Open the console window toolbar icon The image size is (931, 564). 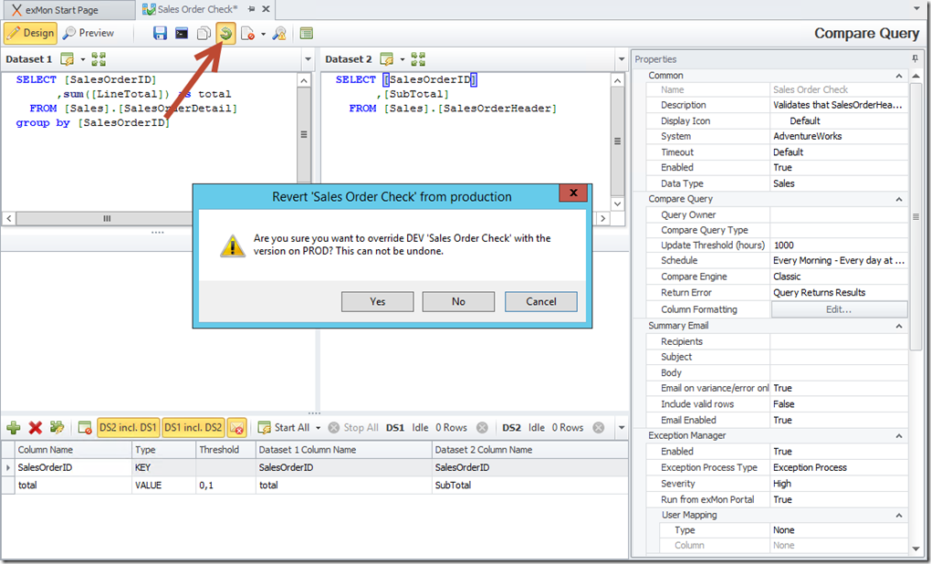coord(182,33)
